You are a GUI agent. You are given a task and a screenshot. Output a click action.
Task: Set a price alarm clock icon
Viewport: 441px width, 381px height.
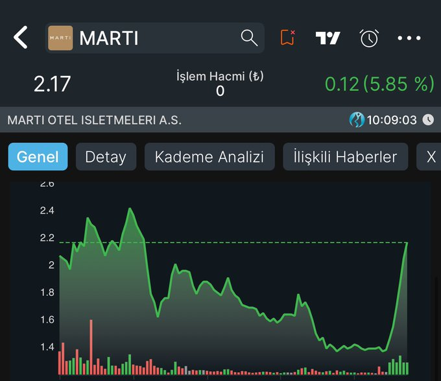(x=369, y=38)
